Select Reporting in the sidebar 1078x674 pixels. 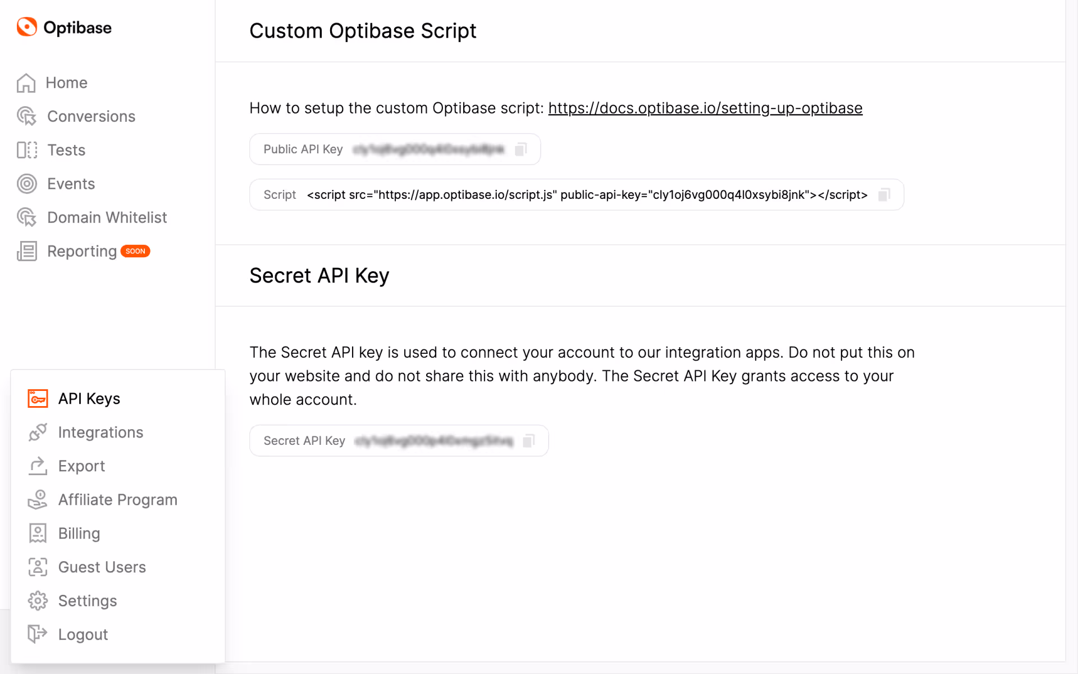[82, 251]
